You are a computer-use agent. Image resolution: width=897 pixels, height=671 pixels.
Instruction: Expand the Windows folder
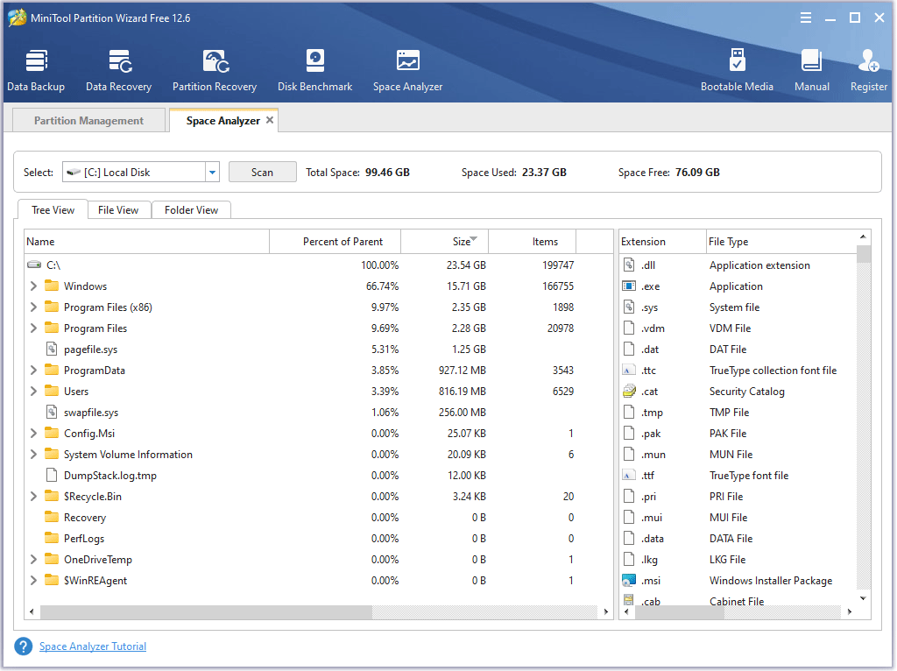point(33,286)
